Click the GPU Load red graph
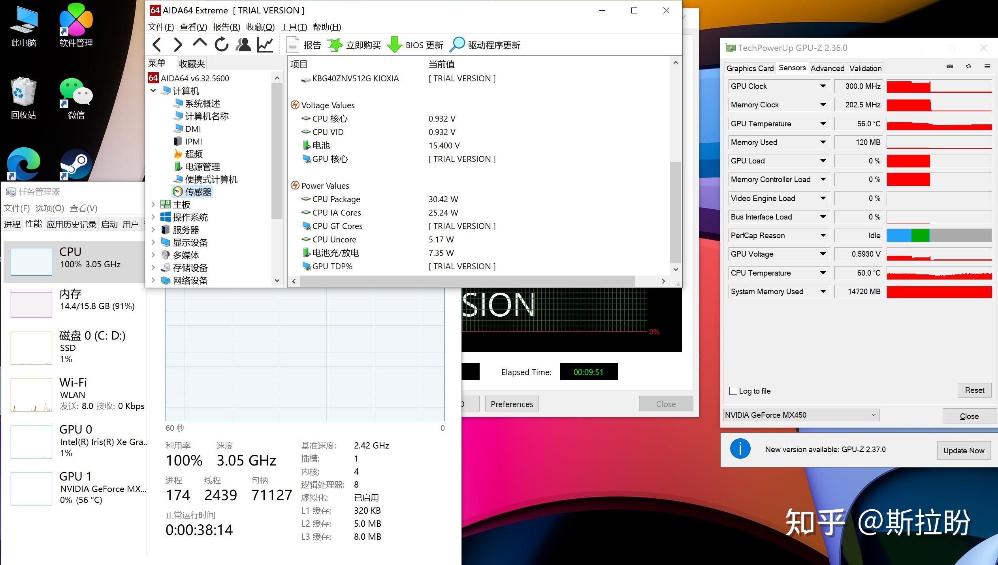998x565 pixels. (x=939, y=161)
